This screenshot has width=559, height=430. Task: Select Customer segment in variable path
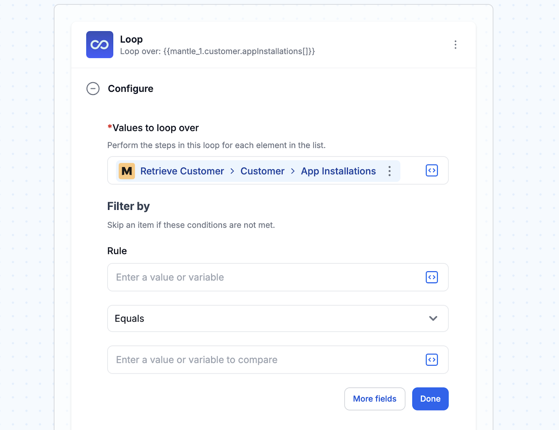tap(262, 171)
